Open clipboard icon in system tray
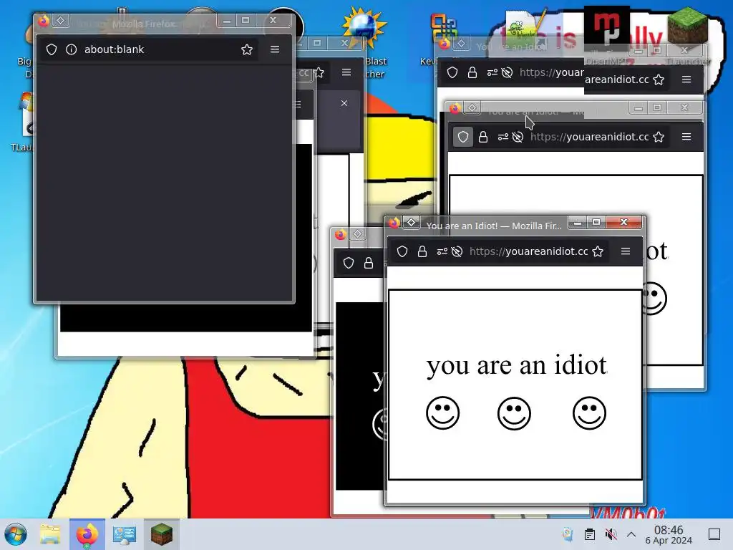 (x=590, y=534)
